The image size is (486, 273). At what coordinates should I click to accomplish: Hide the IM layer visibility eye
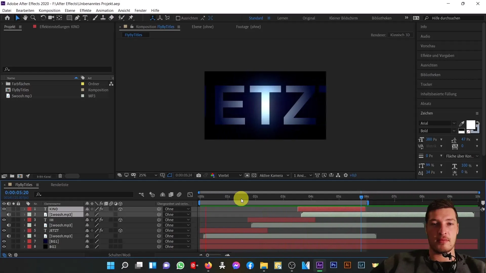4,220
